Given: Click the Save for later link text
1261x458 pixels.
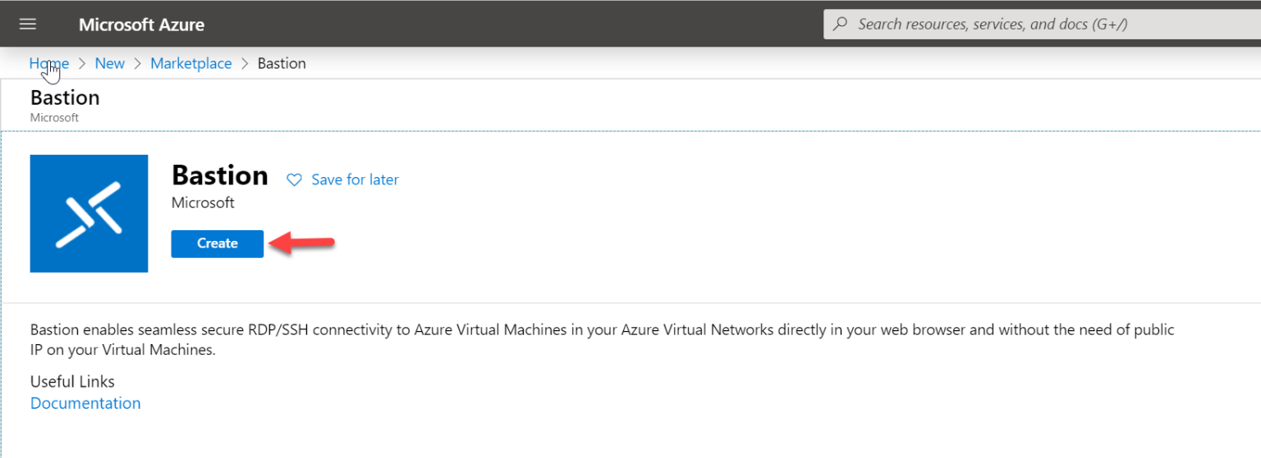Looking at the screenshot, I should coord(355,179).
